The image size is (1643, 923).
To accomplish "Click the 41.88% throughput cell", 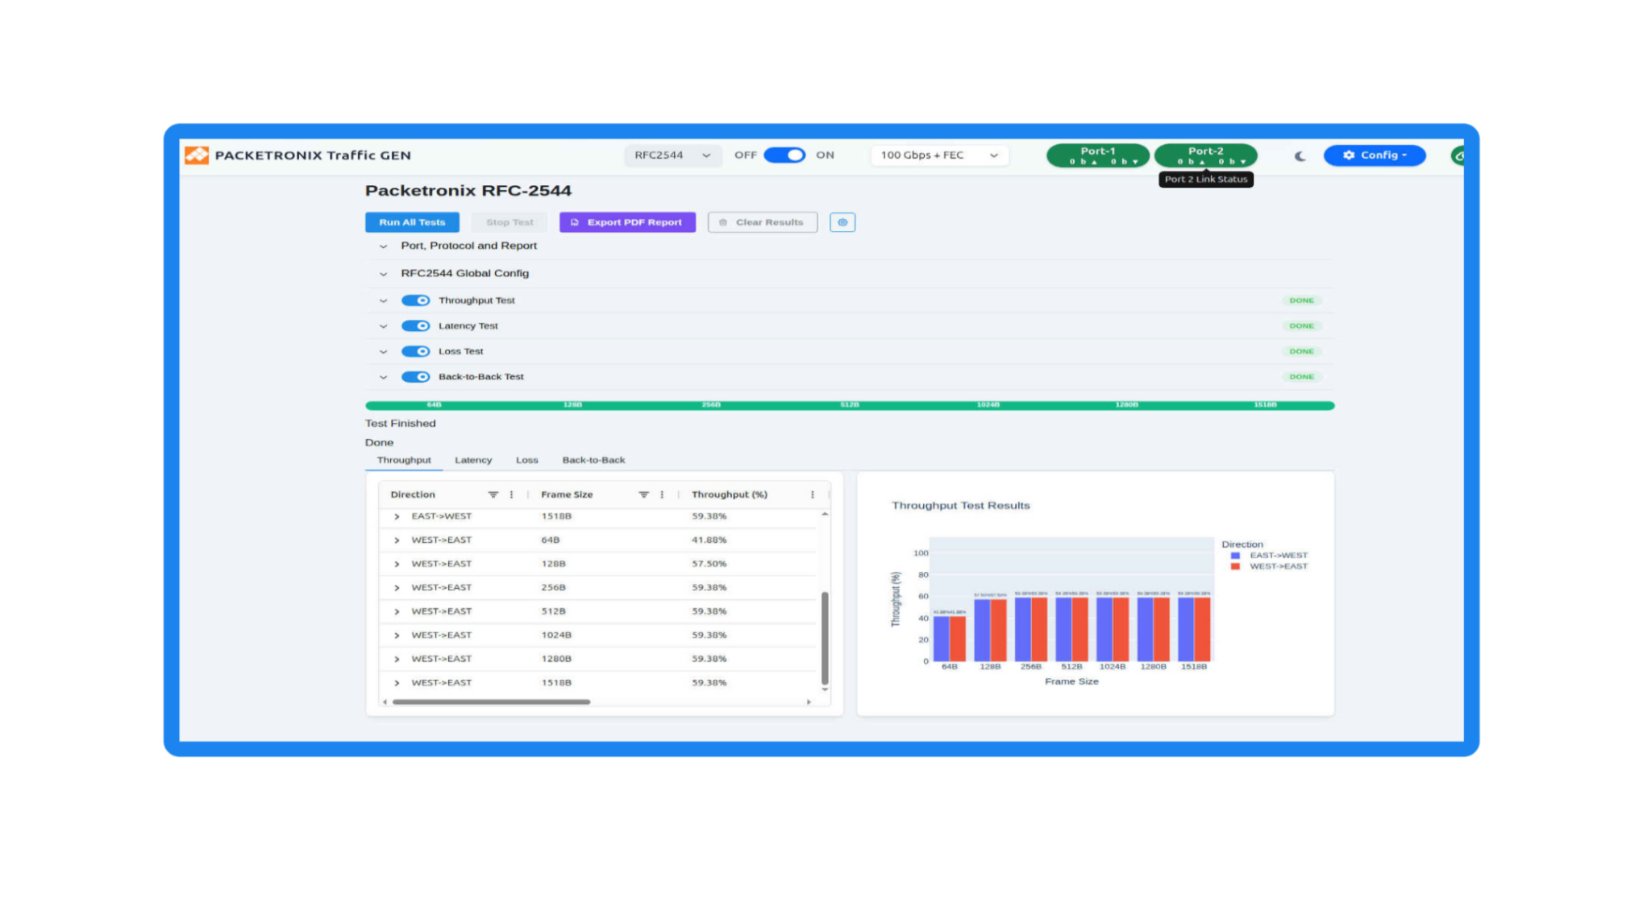I will point(709,540).
